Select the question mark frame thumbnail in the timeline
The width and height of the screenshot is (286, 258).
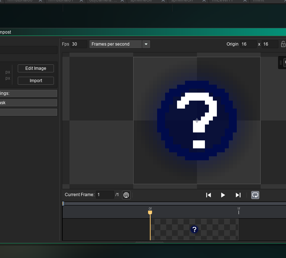tap(194, 229)
